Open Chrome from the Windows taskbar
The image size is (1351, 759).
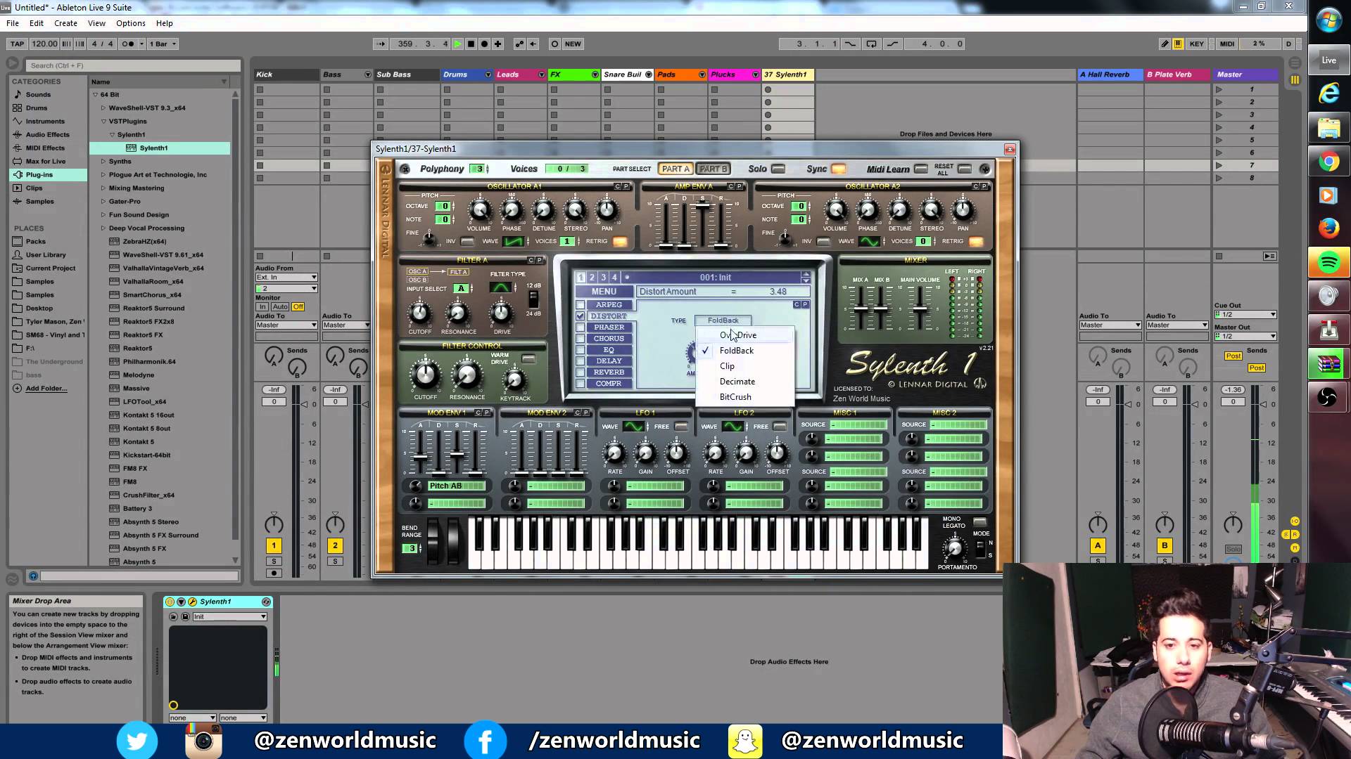coord(1328,162)
